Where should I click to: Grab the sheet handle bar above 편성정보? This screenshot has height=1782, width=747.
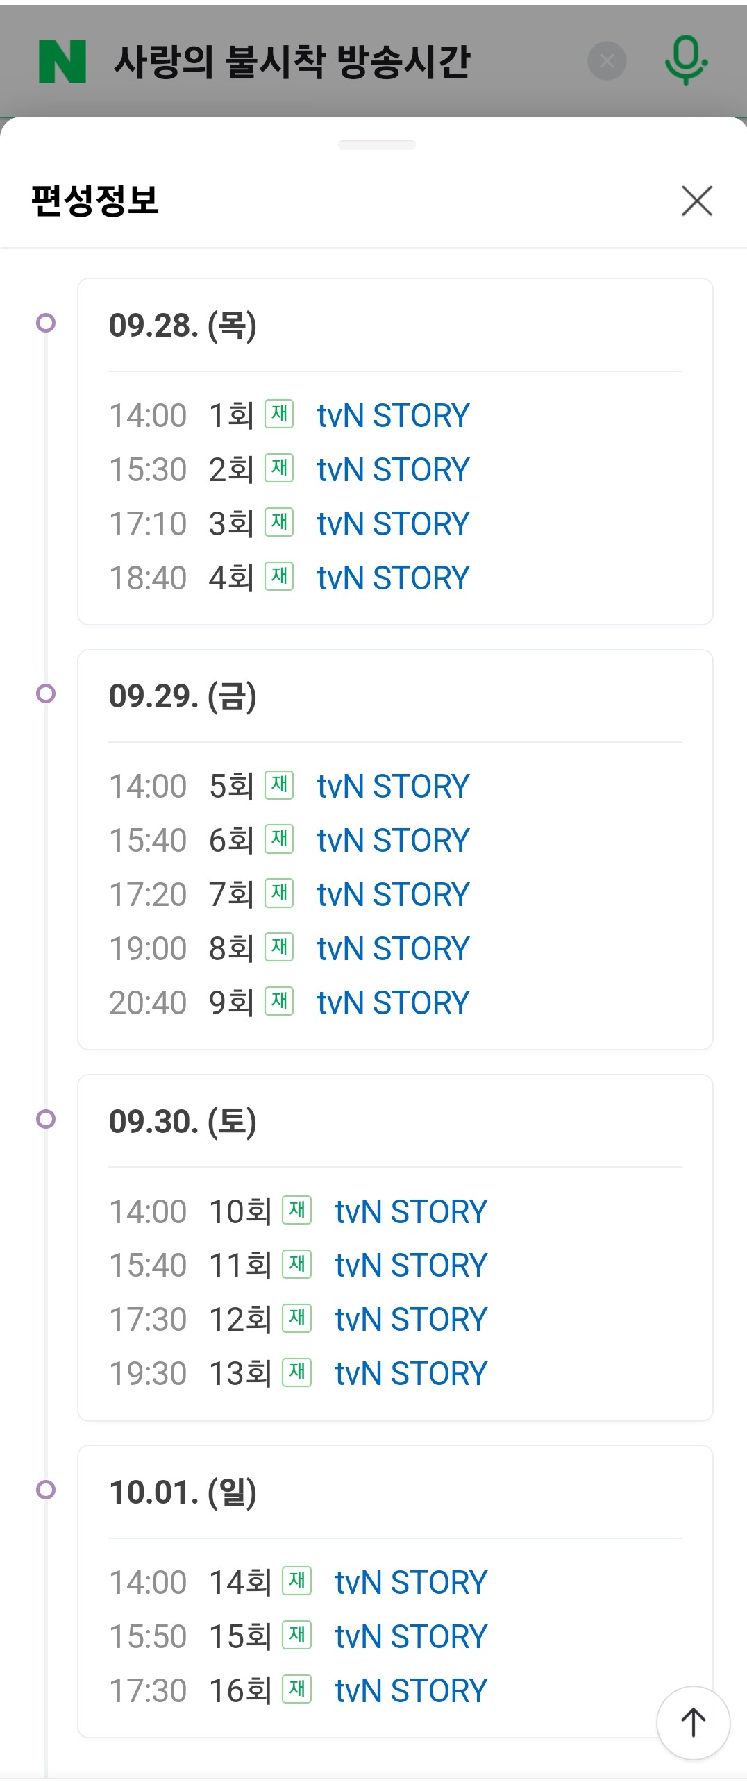[x=376, y=145]
